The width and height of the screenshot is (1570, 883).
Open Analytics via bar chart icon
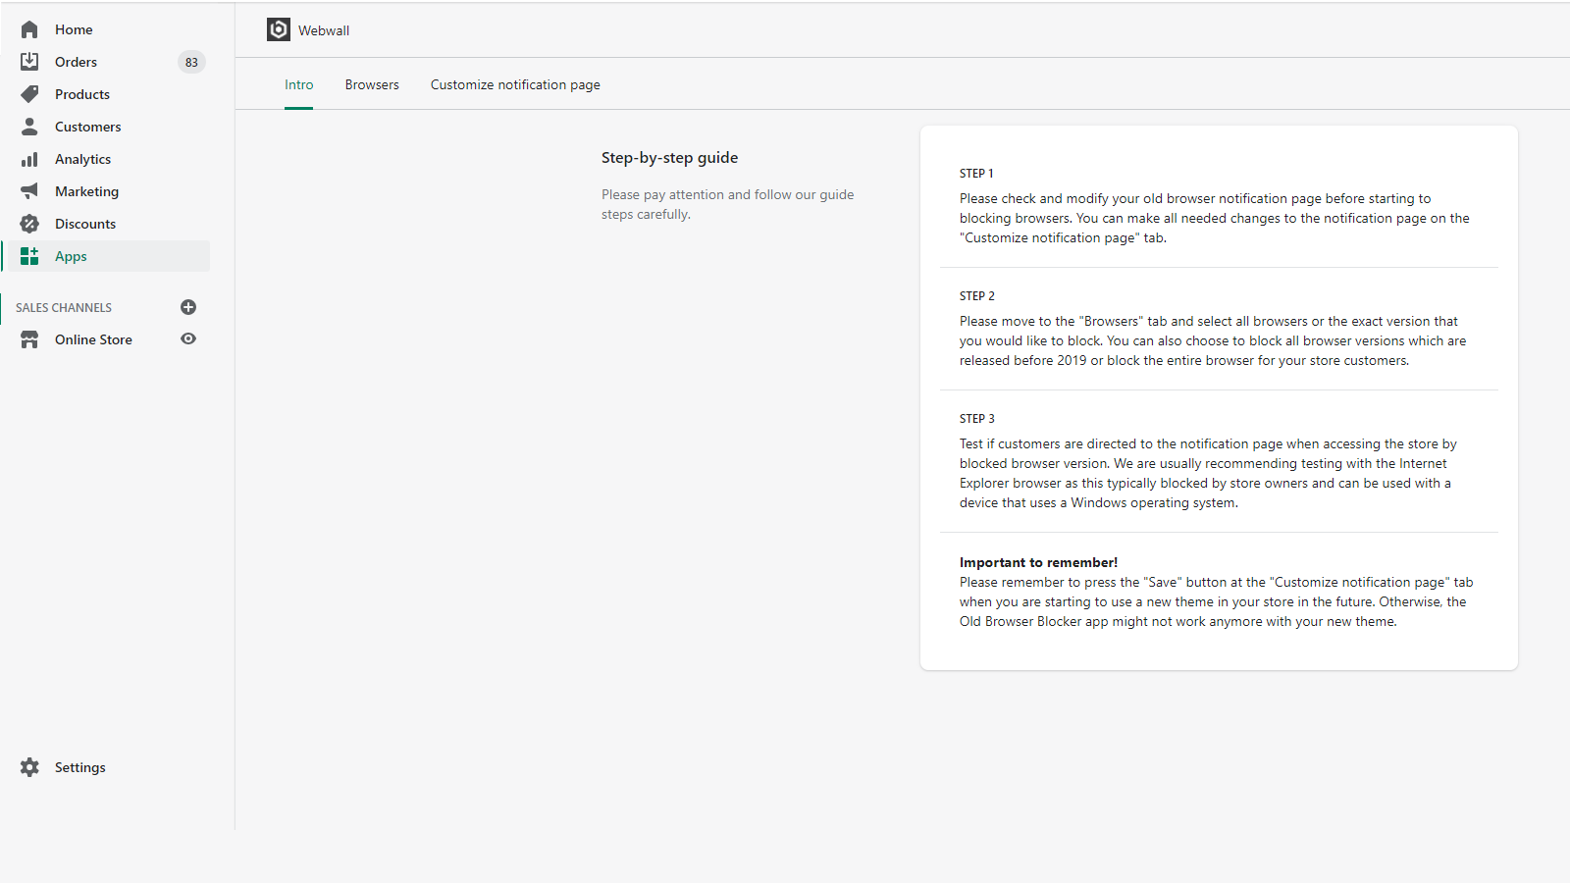29,159
